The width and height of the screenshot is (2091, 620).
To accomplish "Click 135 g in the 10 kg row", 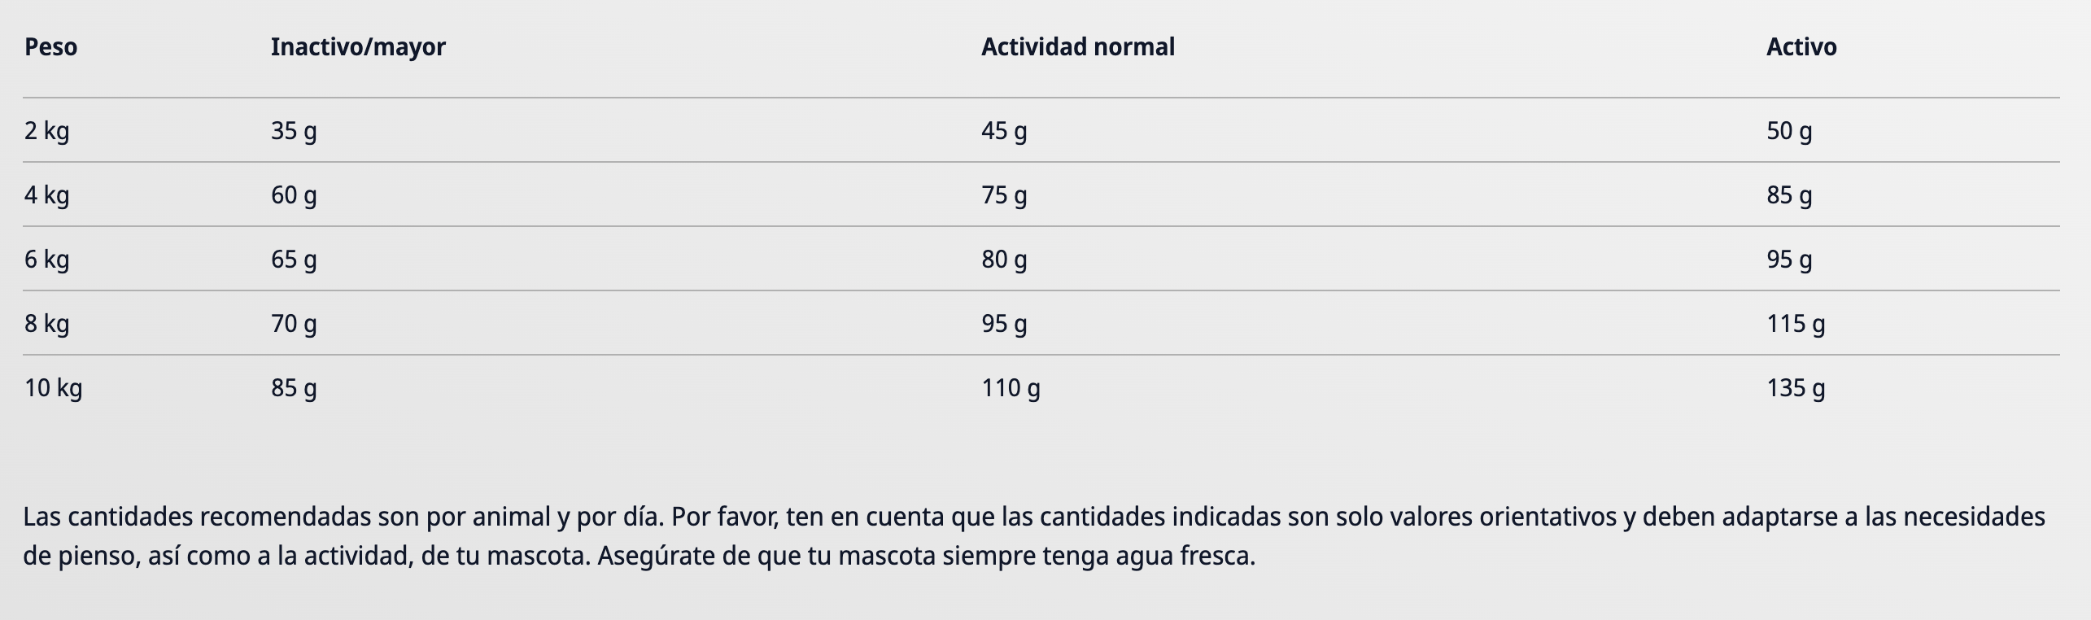I will pyautogui.click(x=1795, y=388).
